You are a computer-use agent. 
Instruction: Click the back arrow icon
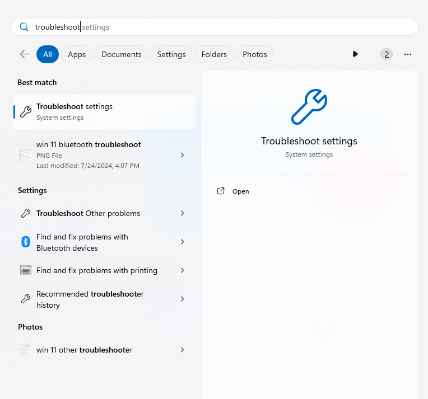pos(25,54)
